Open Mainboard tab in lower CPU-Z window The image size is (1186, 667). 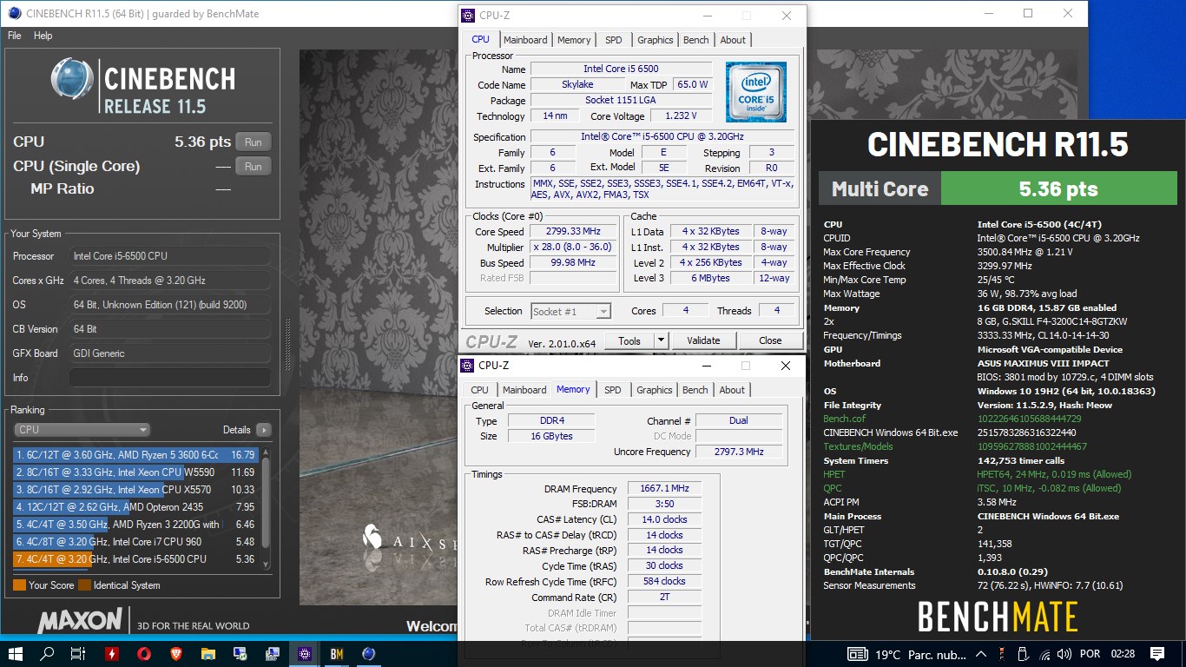(524, 390)
